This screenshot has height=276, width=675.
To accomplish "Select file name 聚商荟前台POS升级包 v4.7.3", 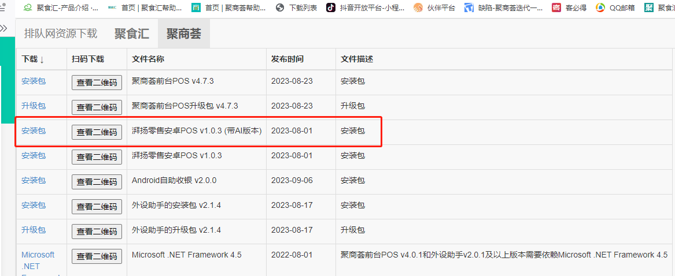I will tap(185, 106).
